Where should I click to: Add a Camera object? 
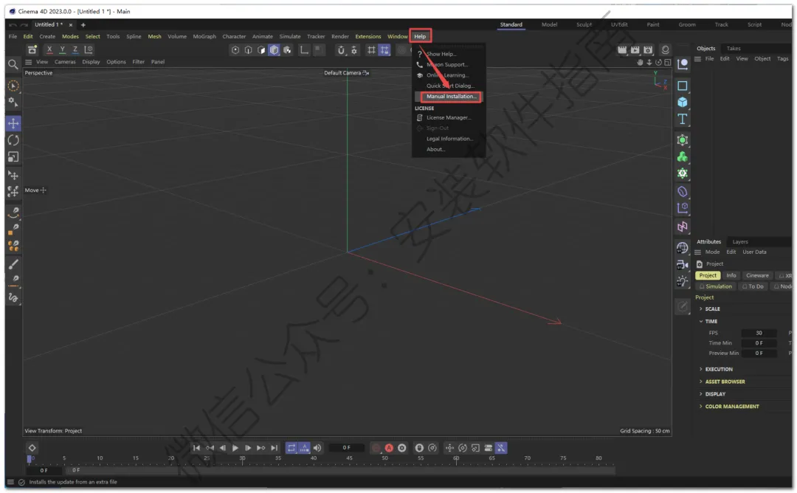coord(682,264)
